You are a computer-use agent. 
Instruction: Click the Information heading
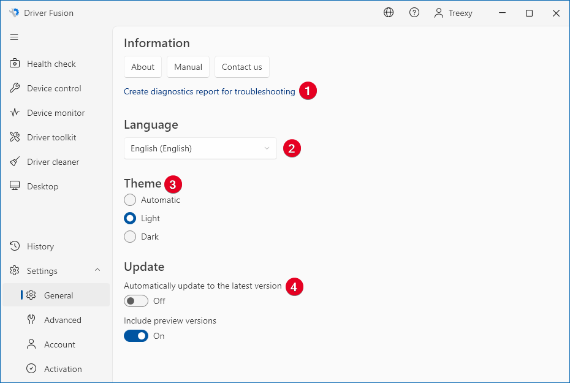tap(157, 43)
